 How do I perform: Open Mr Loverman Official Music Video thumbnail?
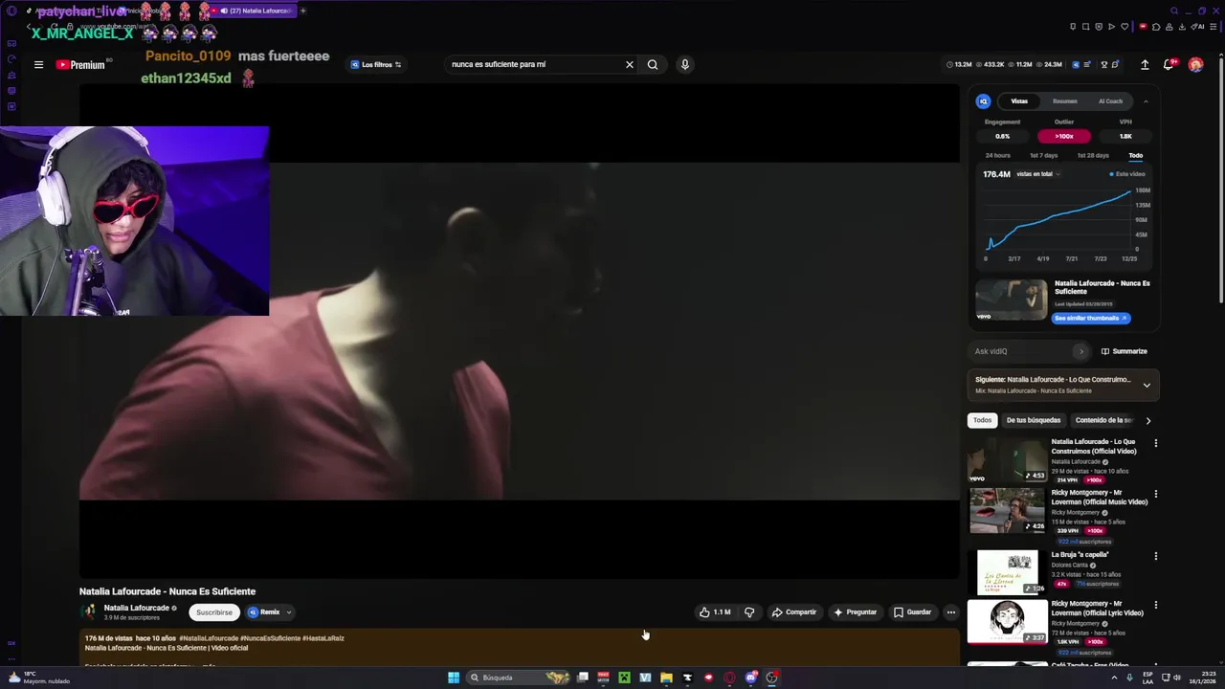click(x=1007, y=511)
